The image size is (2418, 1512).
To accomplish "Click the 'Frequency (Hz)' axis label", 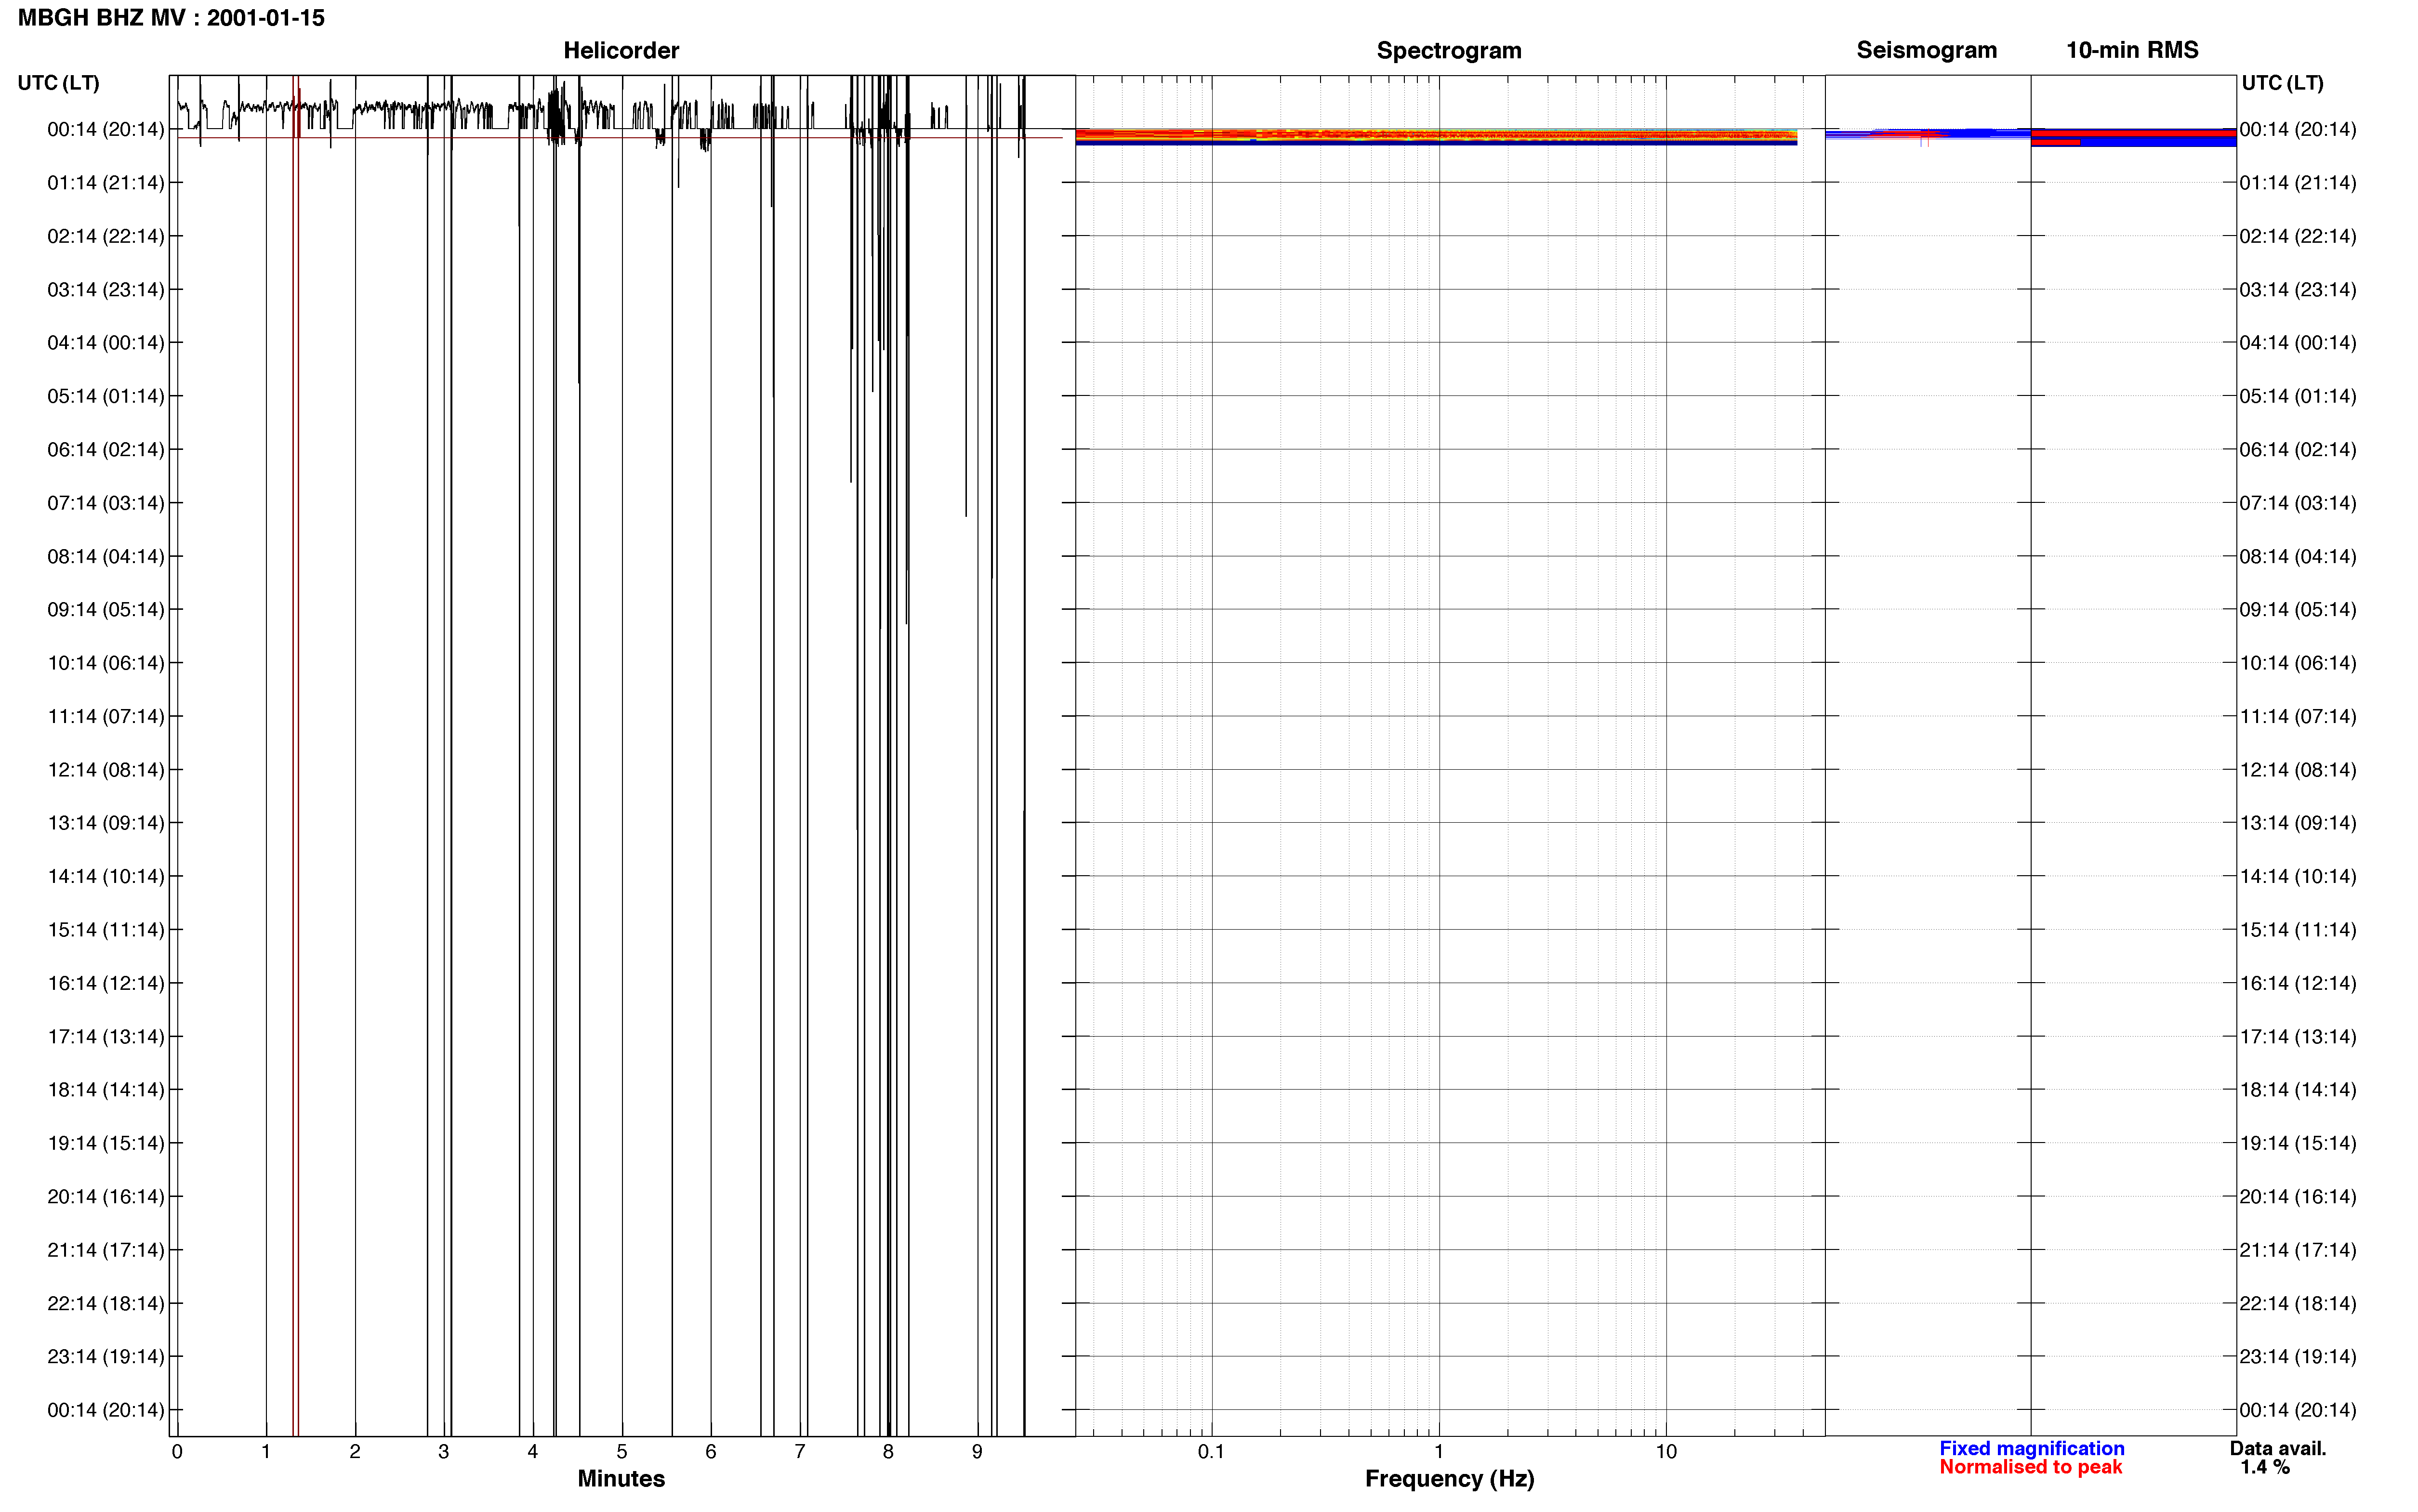I will [x=1449, y=1479].
